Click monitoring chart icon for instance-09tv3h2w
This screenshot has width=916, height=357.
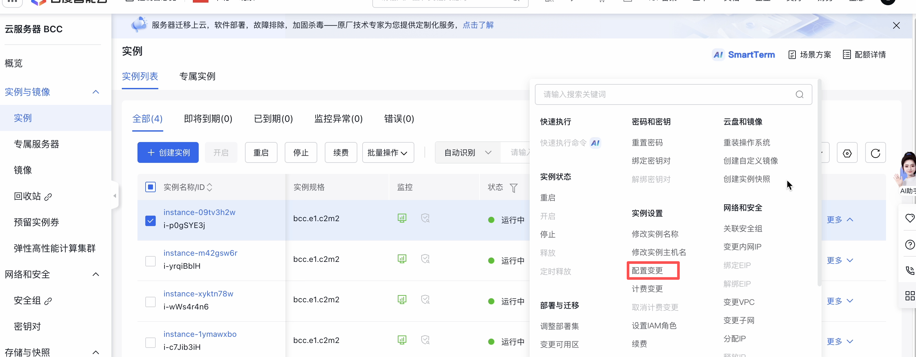tap(402, 218)
